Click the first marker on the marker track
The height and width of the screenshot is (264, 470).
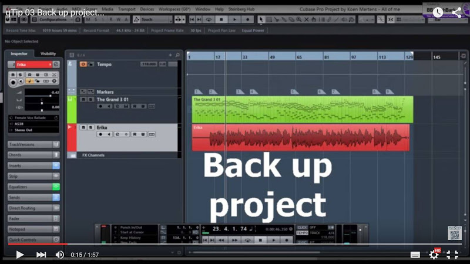(198, 92)
